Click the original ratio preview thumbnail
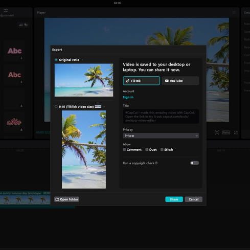Screen dimensions: 250x250 click(x=84, y=80)
